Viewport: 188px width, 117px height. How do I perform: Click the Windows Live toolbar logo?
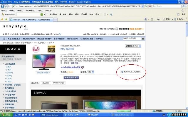[8, 14]
